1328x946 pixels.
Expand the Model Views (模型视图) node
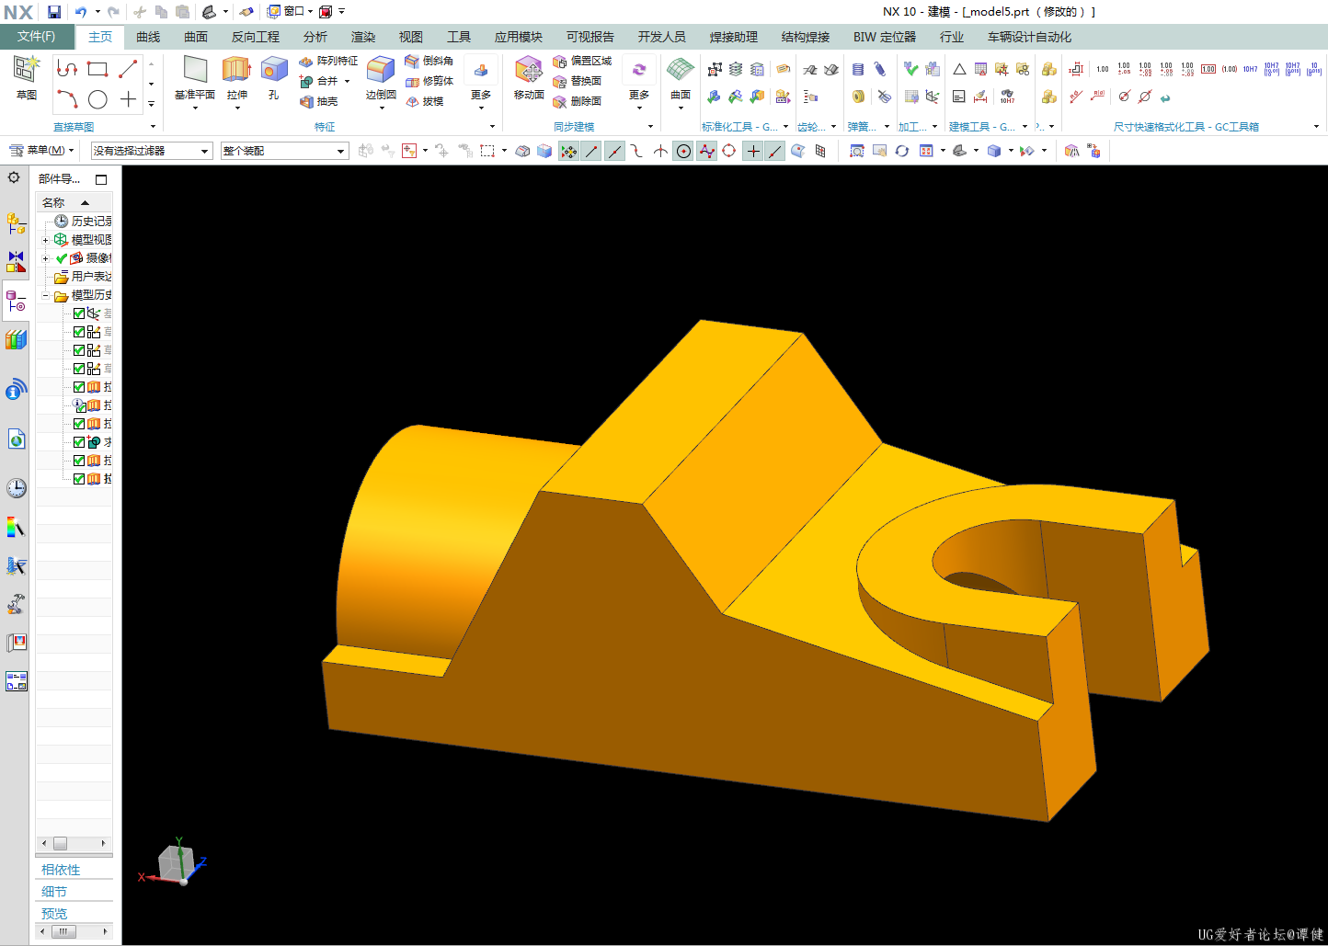click(x=45, y=240)
